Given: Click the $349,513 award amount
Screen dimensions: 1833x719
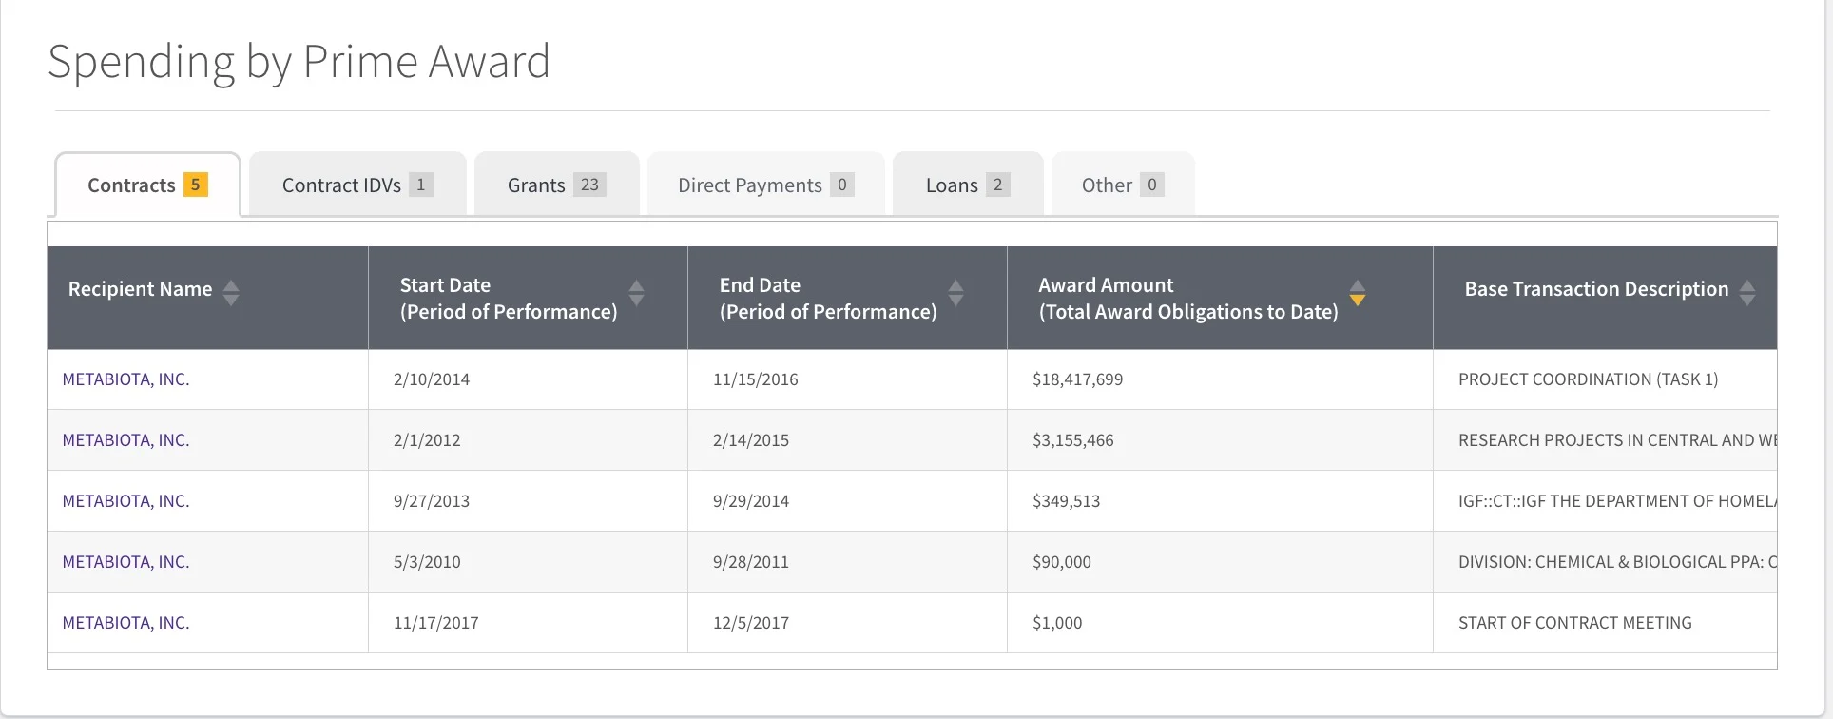Looking at the screenshot, I should click(1066, 501).
